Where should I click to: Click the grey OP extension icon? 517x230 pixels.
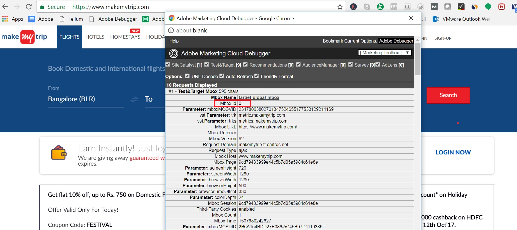394,7
